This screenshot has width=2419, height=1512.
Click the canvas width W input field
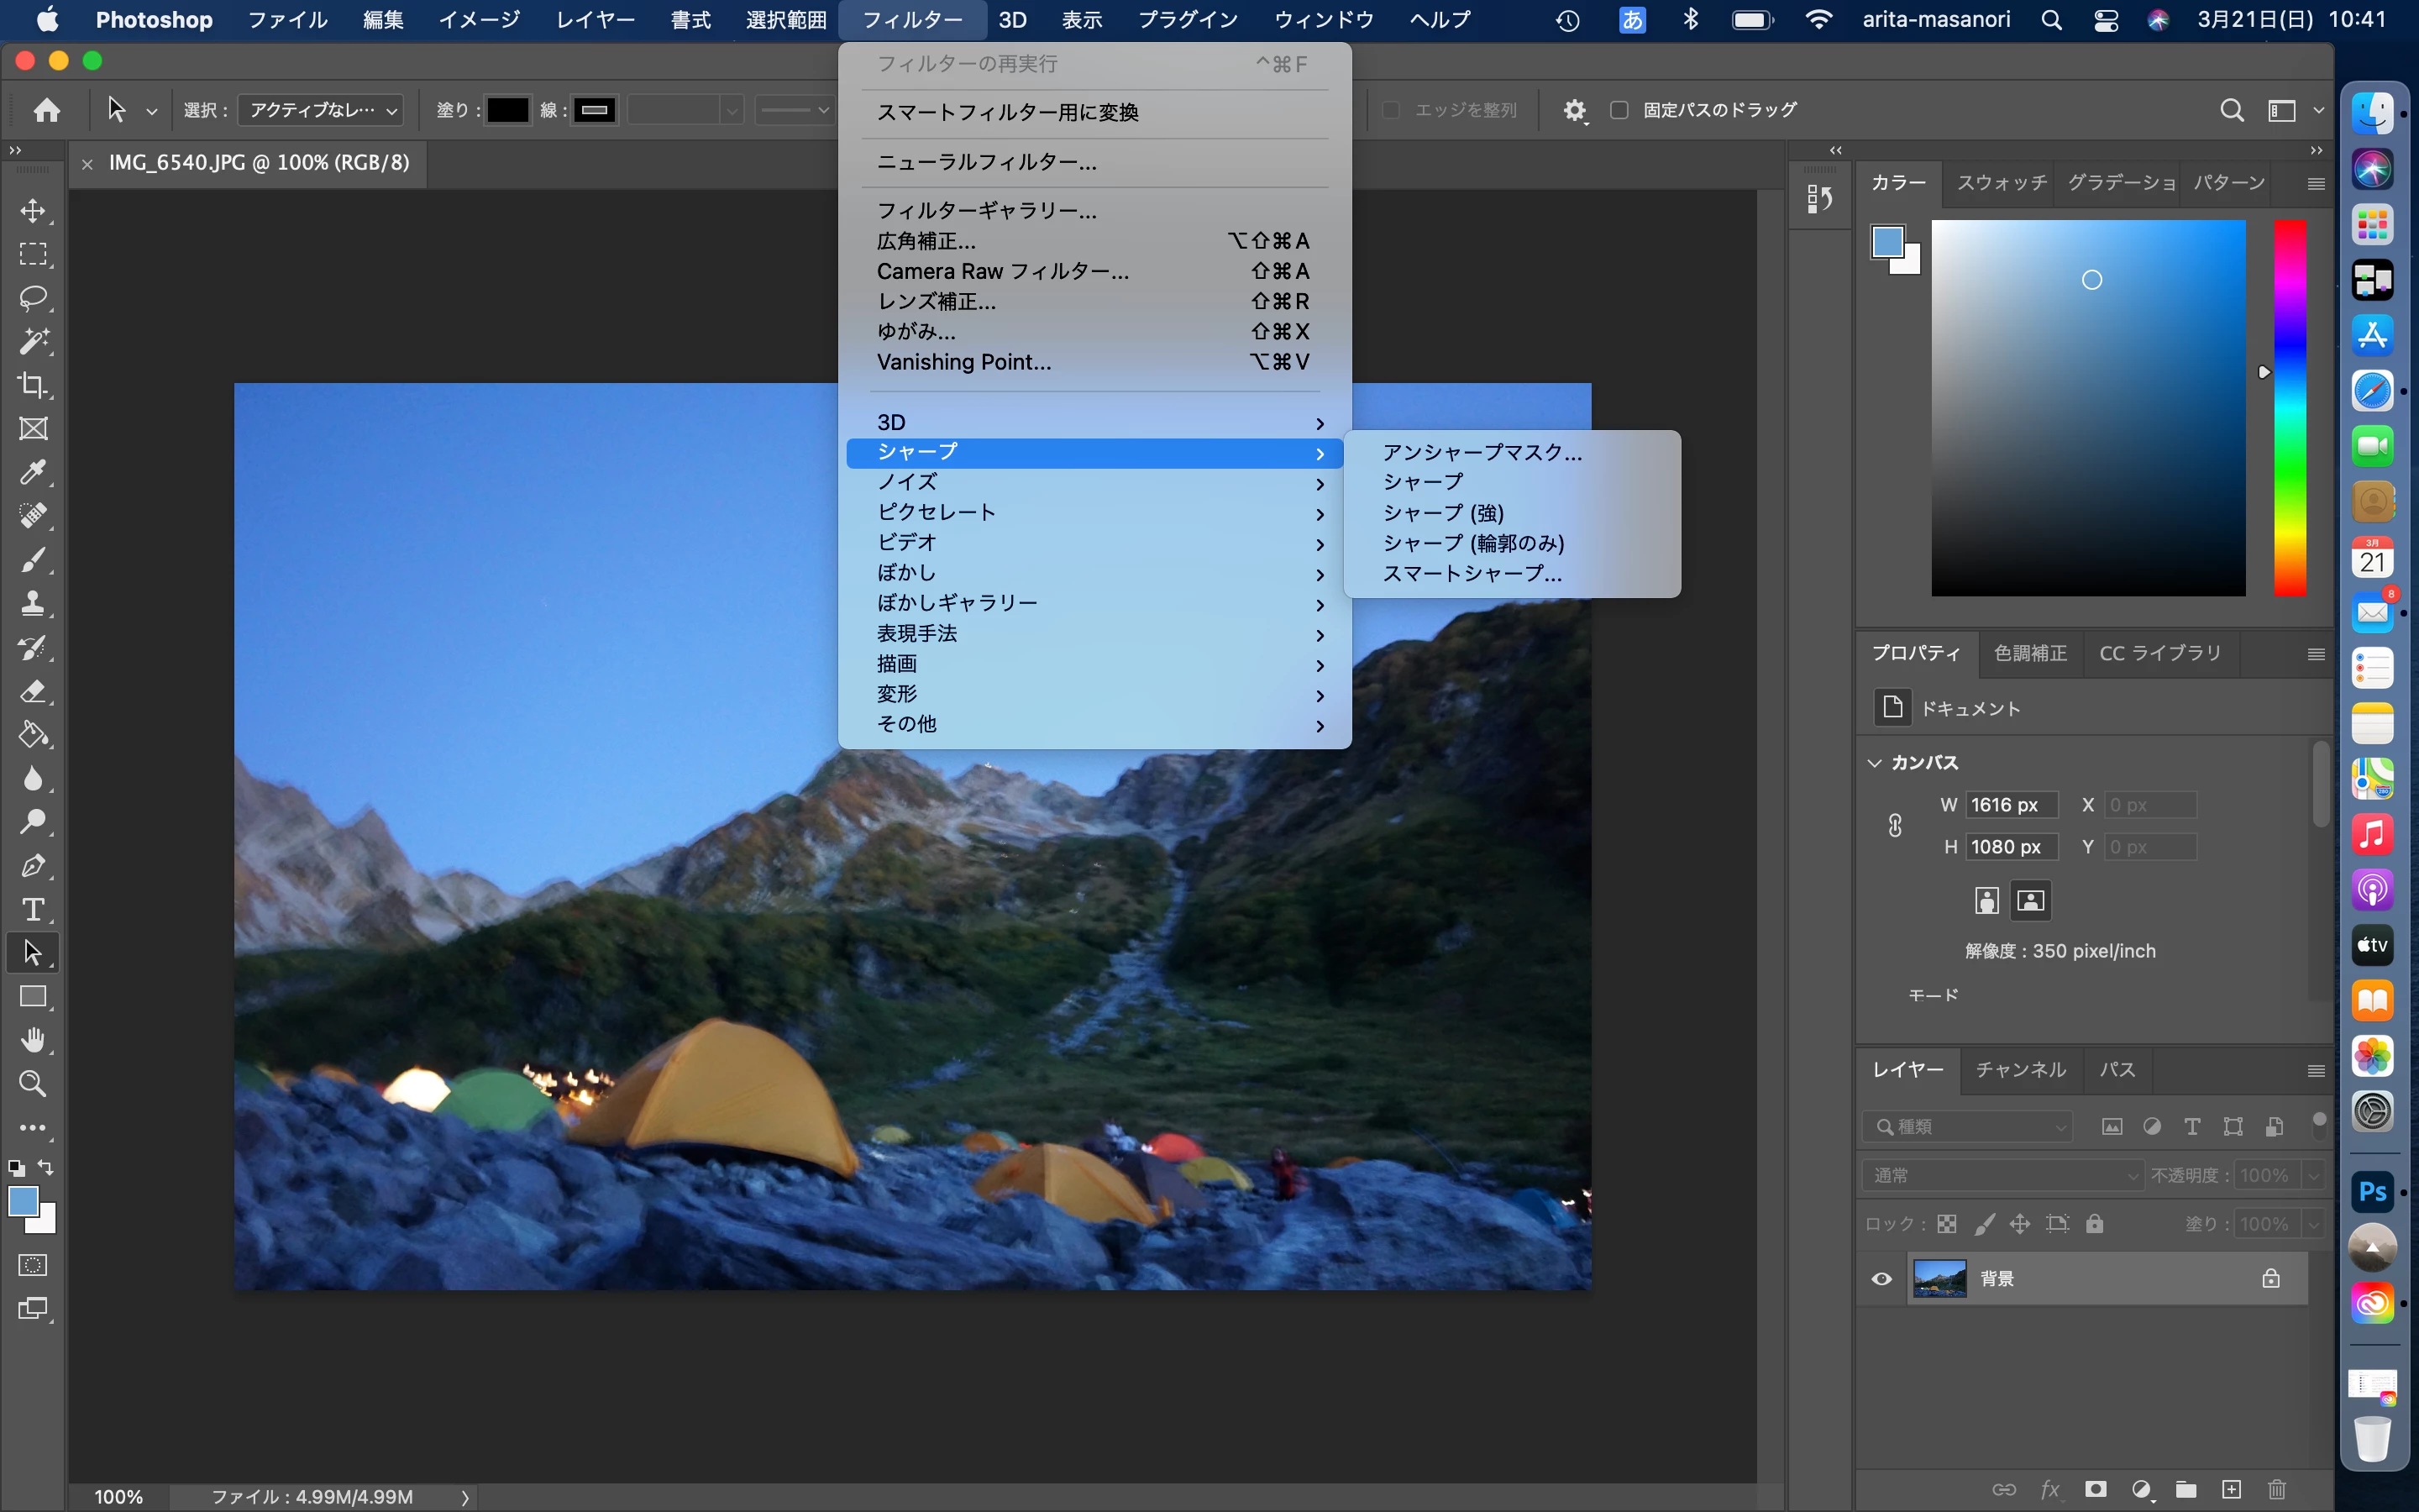2011,805
